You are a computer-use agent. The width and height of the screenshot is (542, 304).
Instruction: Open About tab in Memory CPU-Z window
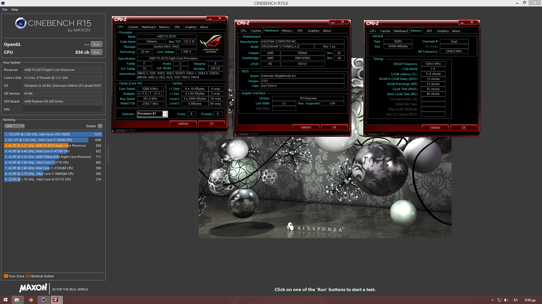point(456,31)
